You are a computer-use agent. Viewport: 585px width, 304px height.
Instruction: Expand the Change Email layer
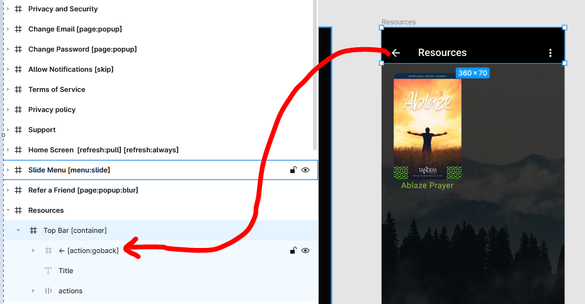(8, 29)
